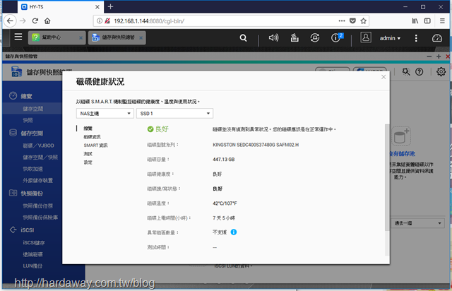Go back in Firefox
The width and height of the screenshot is (452, 291).
10,20
